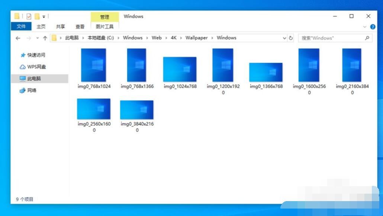Switch to the 查看 ribbon tab
The height and width of the screenshot is (216, 383).
tap(80, 26)
